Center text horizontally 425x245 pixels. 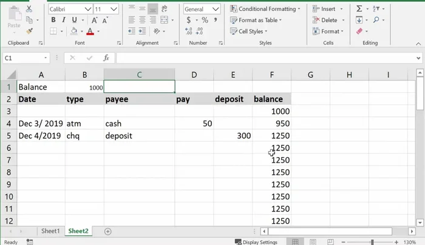(142, 20)
